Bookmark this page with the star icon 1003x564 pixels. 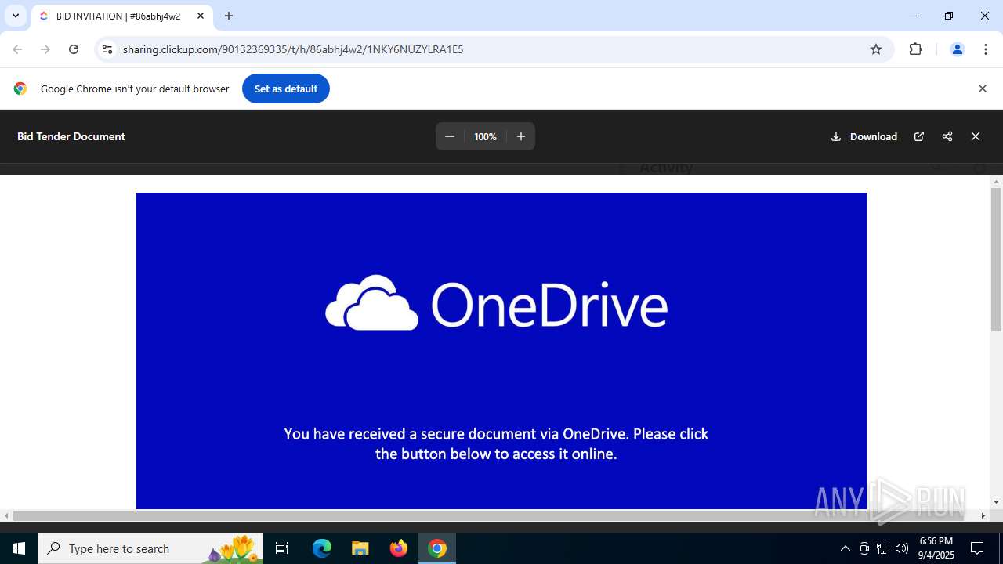pyautogui.click(x=876, y=49)
